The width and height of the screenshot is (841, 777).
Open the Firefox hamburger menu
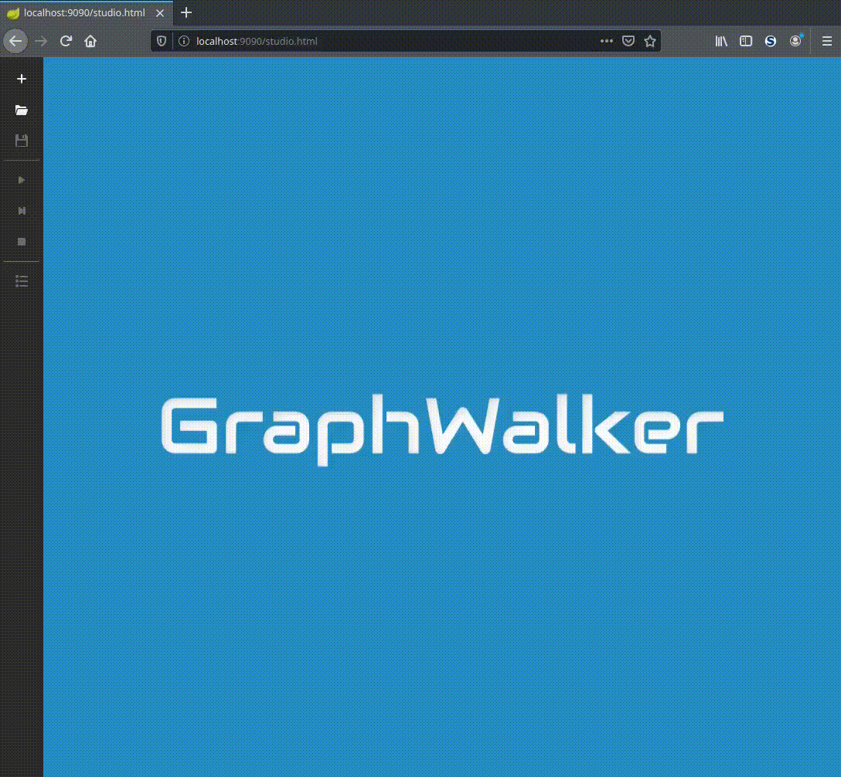click(x=826, y=41)
